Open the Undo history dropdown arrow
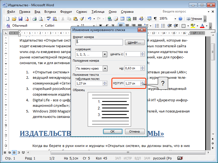Screen dimensions: 218x163 (x=94, y=19)
